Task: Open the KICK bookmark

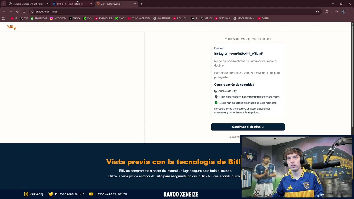Action: point(88,19)
